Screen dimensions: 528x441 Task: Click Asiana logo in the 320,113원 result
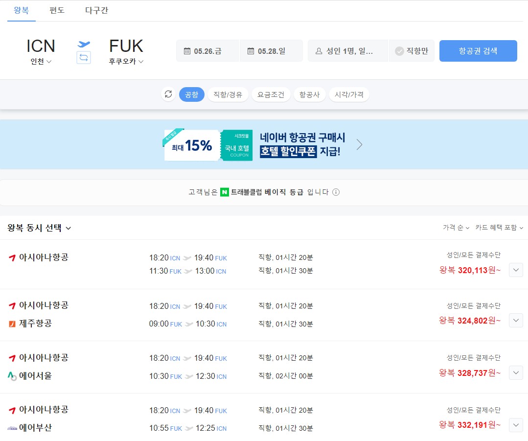coord(12,258)
